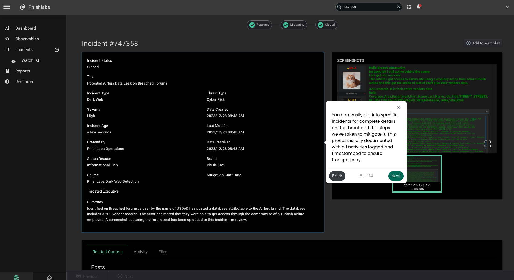The width and height of the screenshot is (514, 280).
Task: Click the globe icon in the bottom-left corner
Action: [x=16, y=278]
